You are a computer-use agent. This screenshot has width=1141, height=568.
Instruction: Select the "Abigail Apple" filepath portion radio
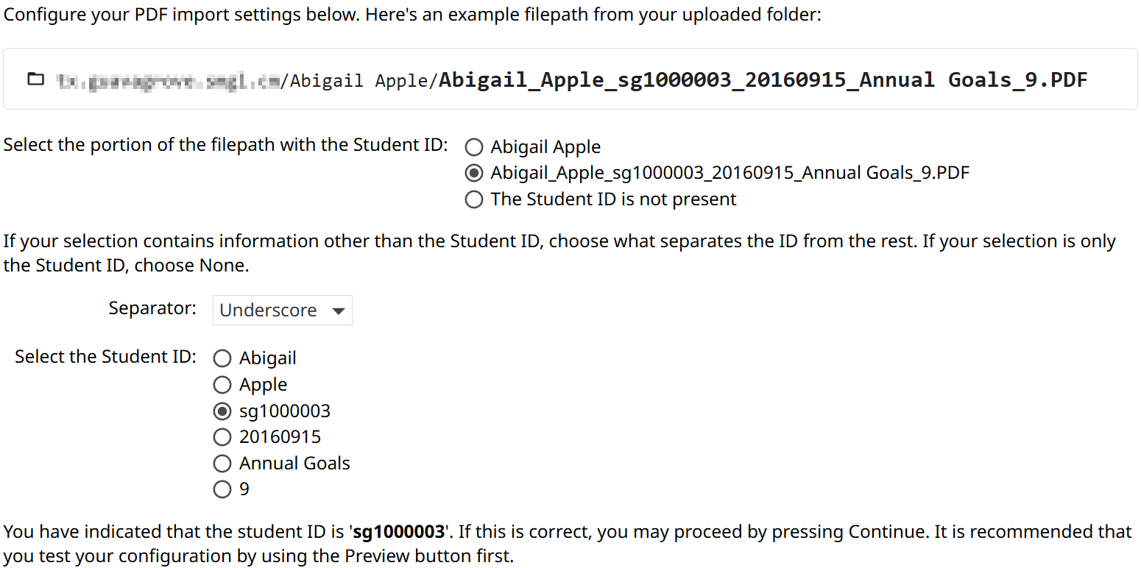pos(474,147)
